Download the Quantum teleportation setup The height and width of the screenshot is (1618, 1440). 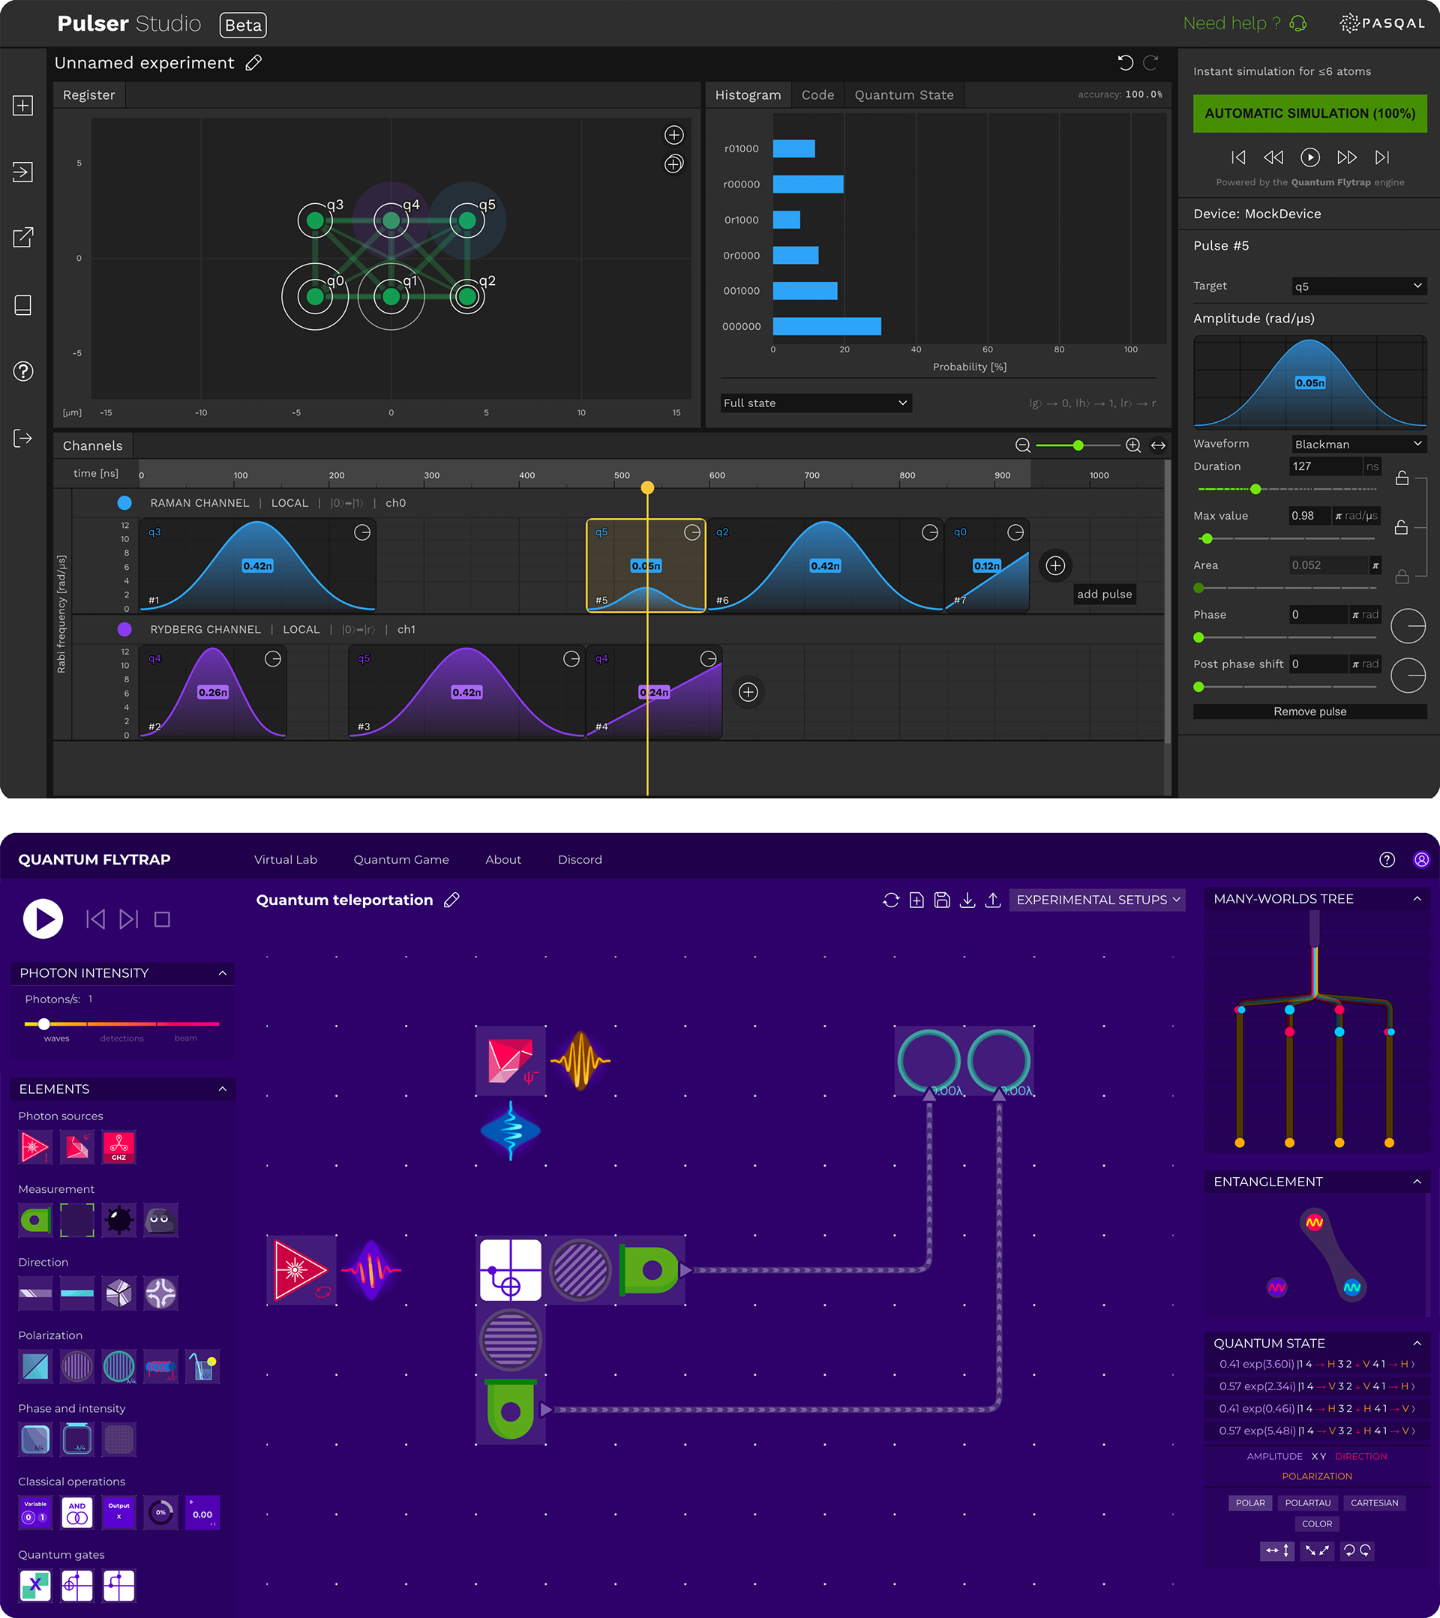[967, 900]
